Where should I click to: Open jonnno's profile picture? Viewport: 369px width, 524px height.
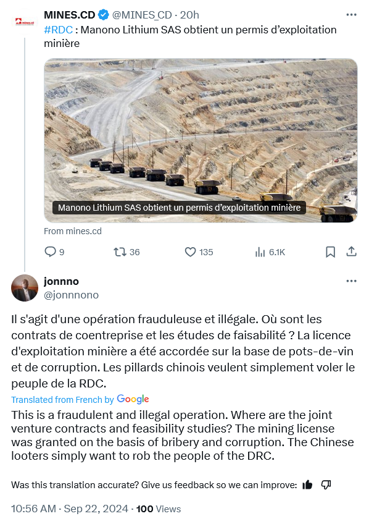[25, 288]
